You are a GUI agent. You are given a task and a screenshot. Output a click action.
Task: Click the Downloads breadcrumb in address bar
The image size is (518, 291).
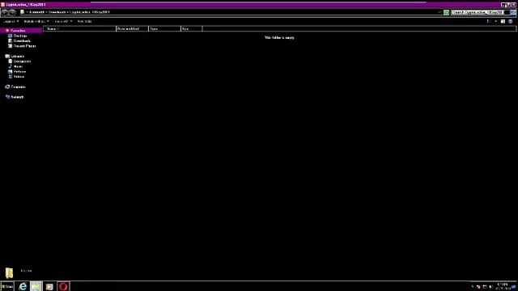[57, 12]
